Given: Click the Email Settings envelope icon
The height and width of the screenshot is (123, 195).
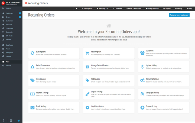Looking at the screenshot, I should [x=32, y=108].
